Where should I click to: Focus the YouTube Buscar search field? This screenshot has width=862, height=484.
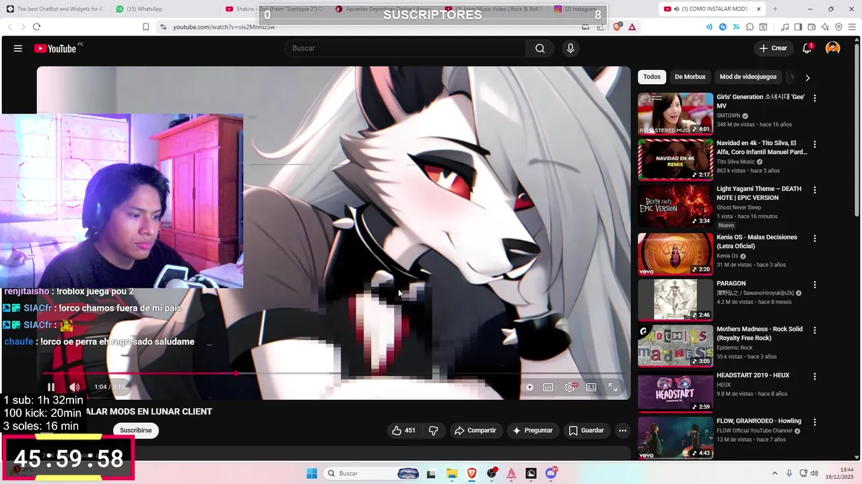[x=405, y=48]
